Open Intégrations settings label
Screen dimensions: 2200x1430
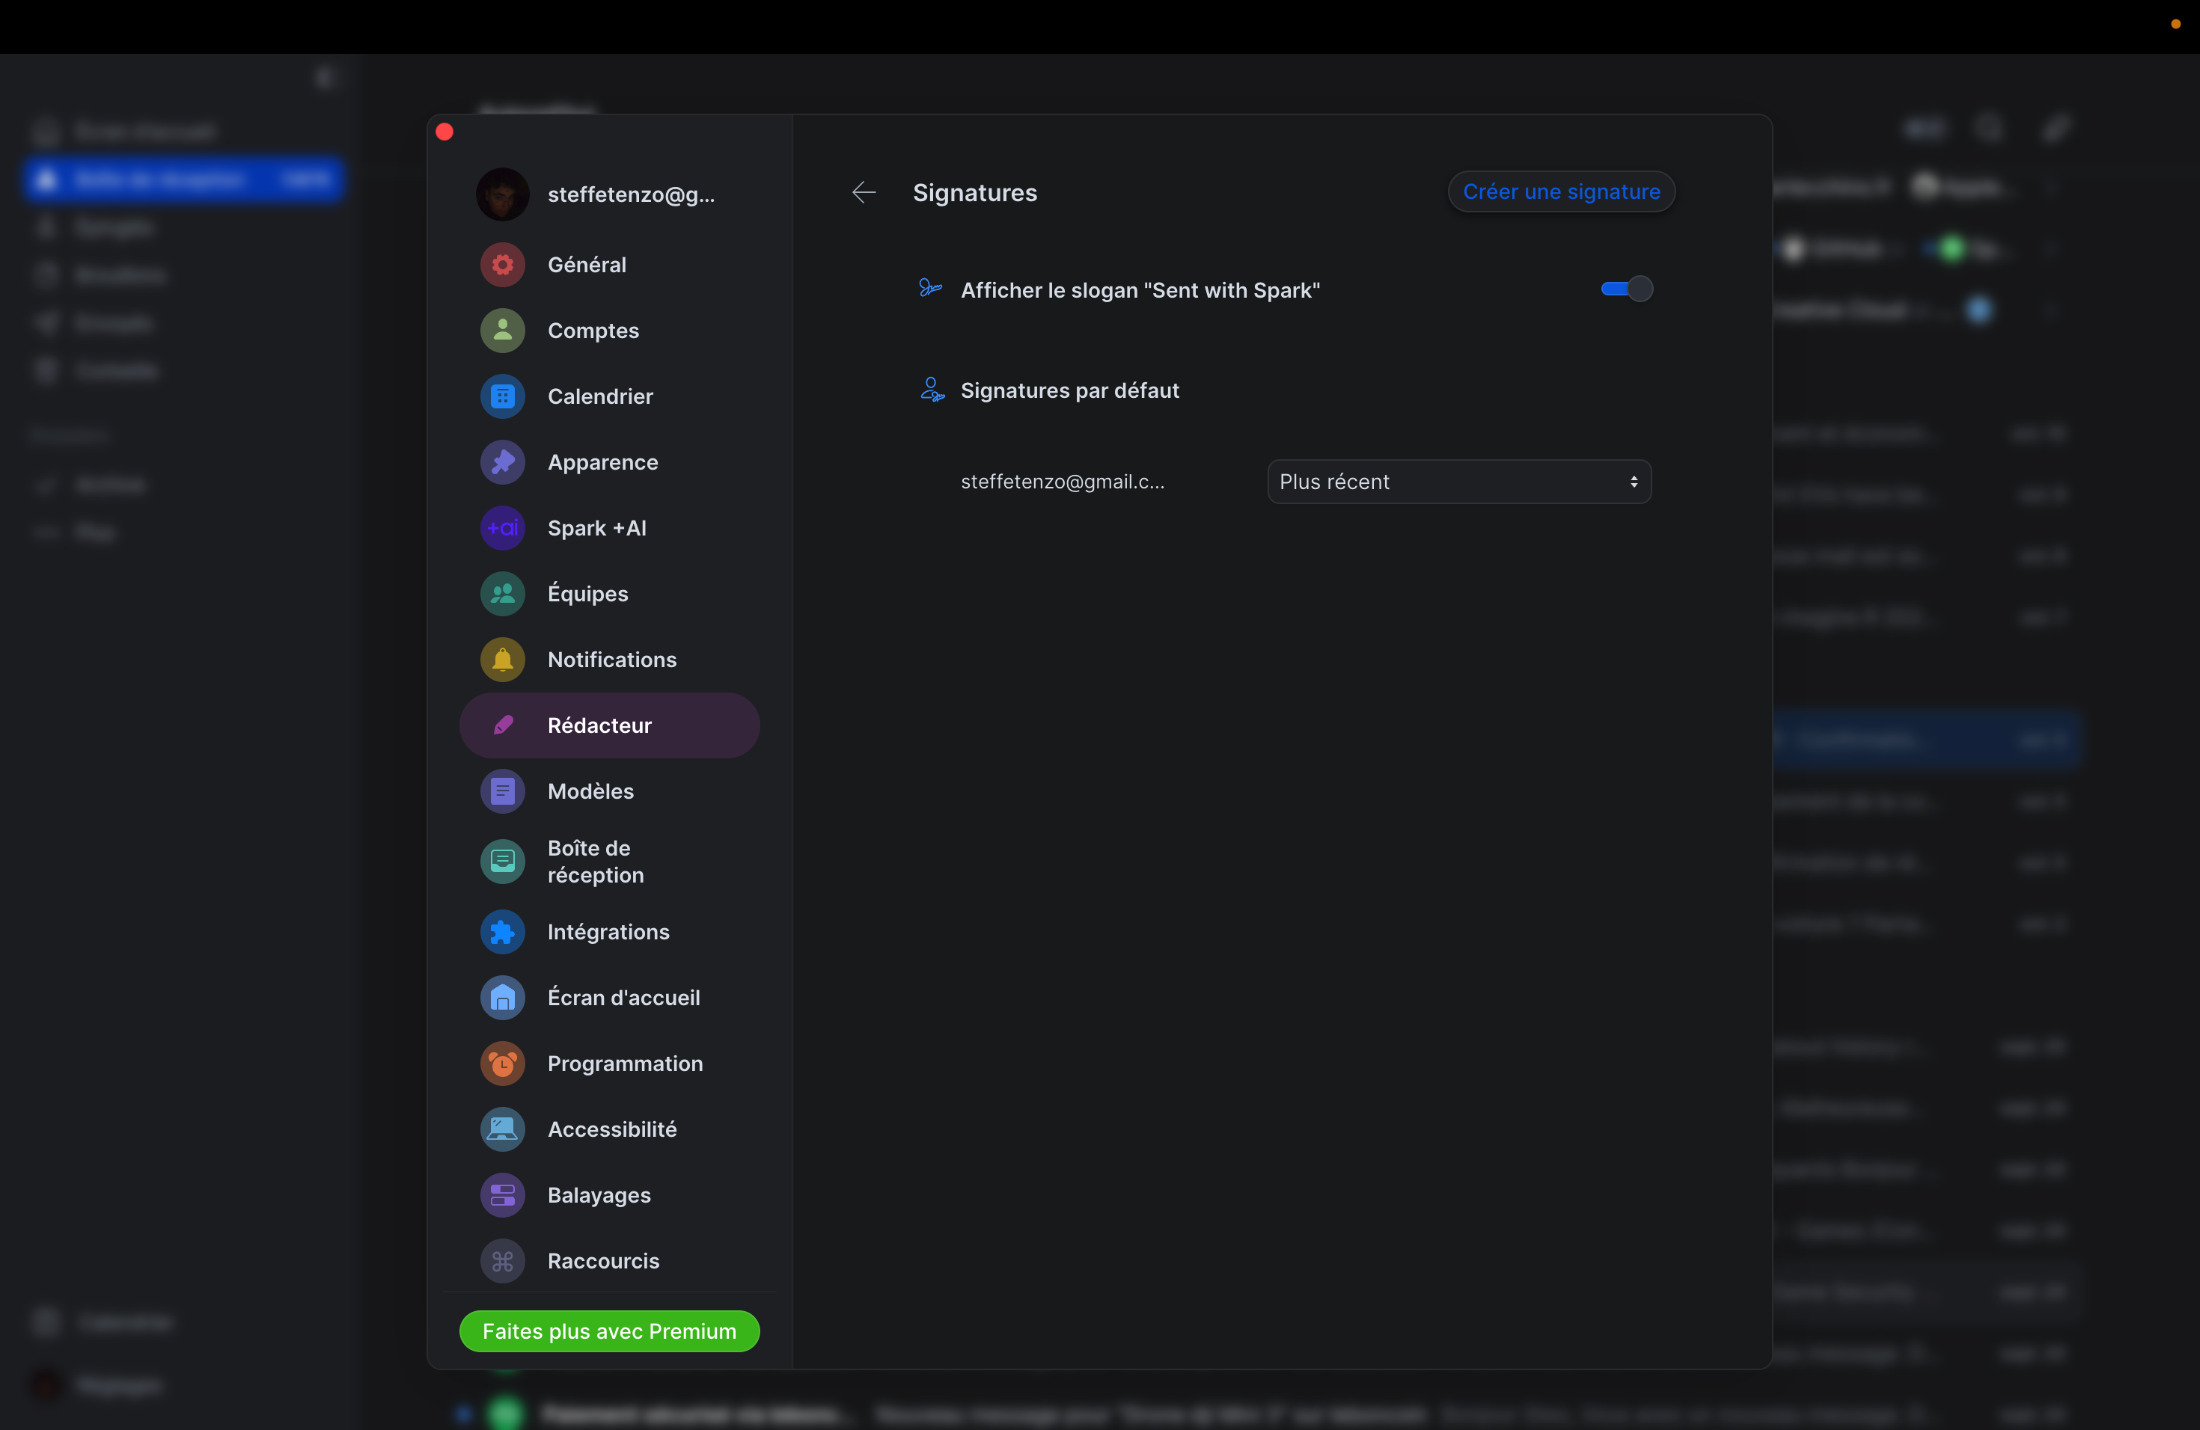tap(608, 932)
